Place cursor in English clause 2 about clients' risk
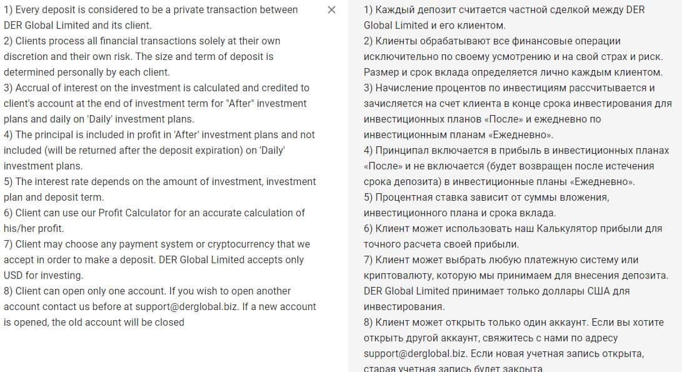682x372 pixels. pos(141,41)
